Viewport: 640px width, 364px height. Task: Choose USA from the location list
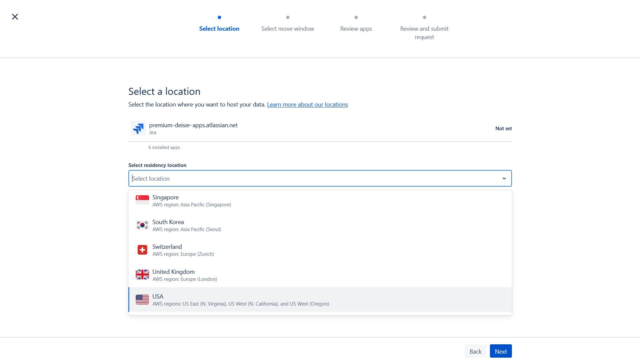320,300
